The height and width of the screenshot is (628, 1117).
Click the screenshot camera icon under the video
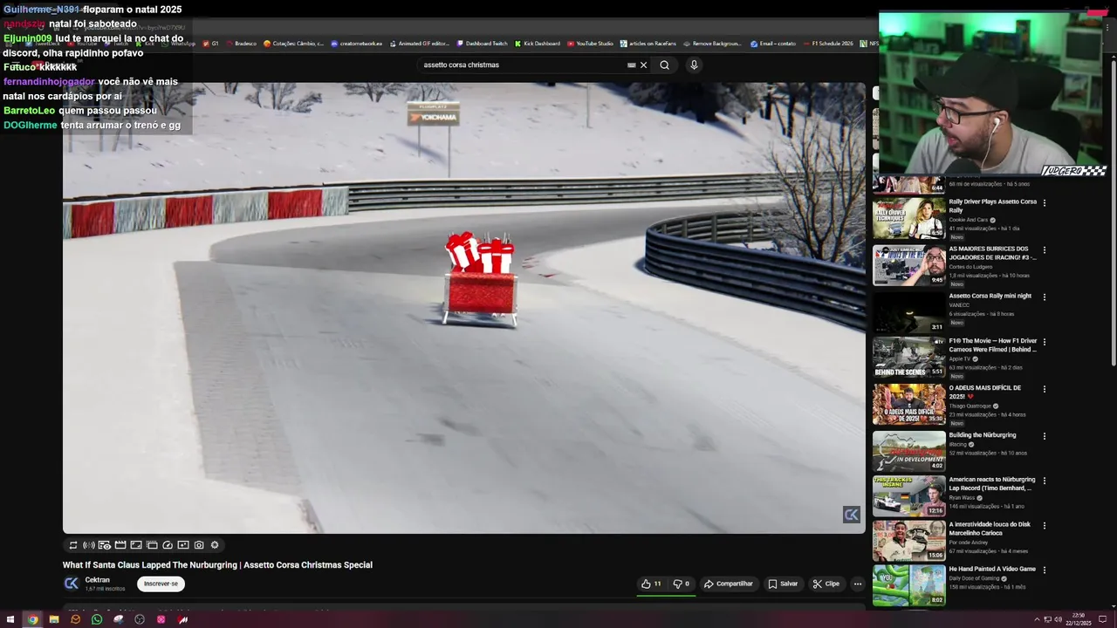(199, 545)
